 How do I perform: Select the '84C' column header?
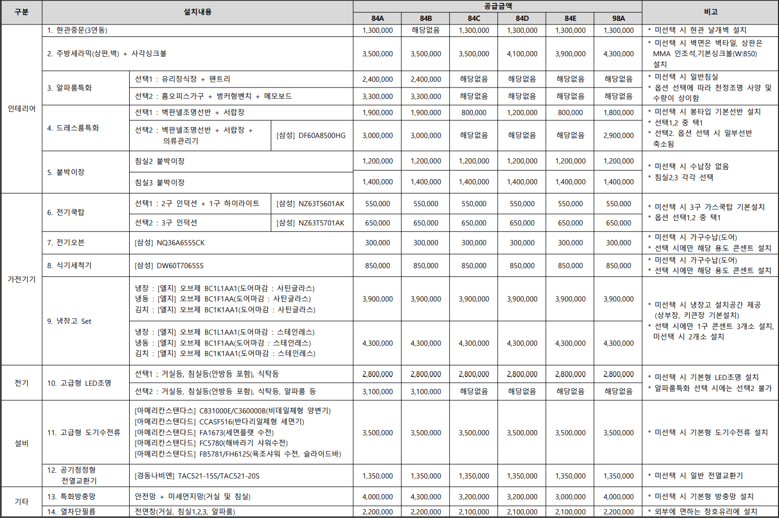(x=474, y=18)
